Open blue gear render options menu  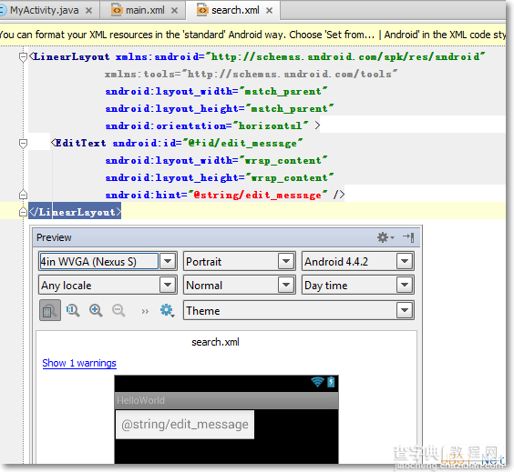167,310
